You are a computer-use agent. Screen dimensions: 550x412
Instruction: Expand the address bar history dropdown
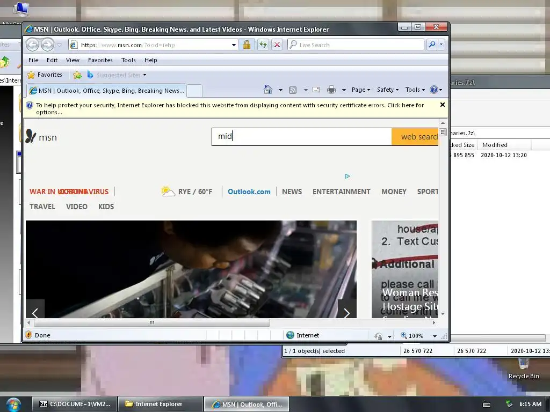tap(234, 45)
